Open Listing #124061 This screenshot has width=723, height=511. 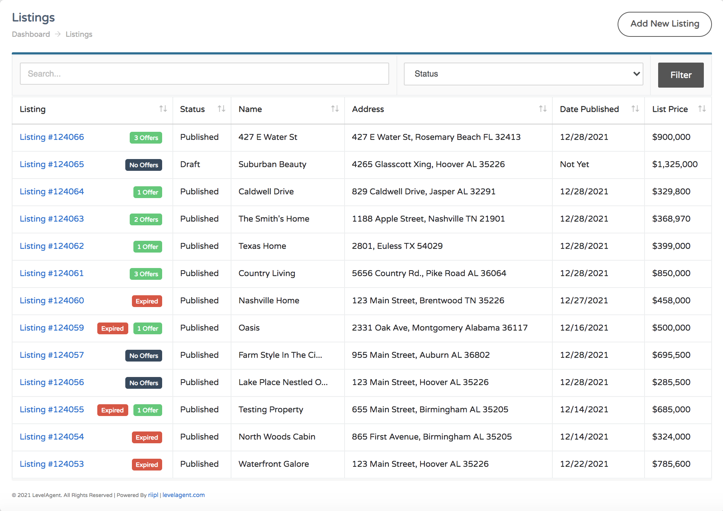pyautogui.click(x=52, y=273)
